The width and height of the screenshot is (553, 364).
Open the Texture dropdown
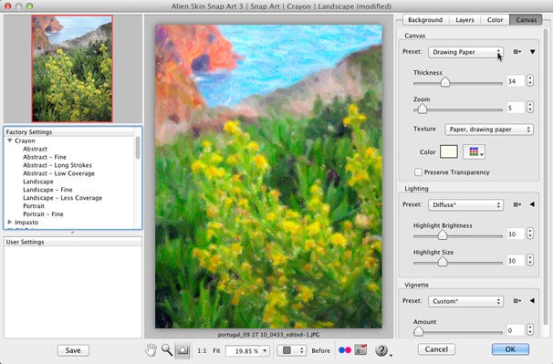[489, 130]
